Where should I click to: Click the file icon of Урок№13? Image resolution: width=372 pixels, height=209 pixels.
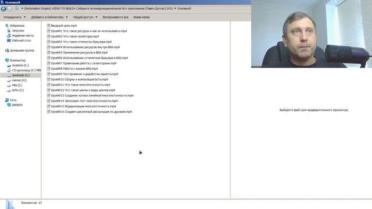[48, 95]
